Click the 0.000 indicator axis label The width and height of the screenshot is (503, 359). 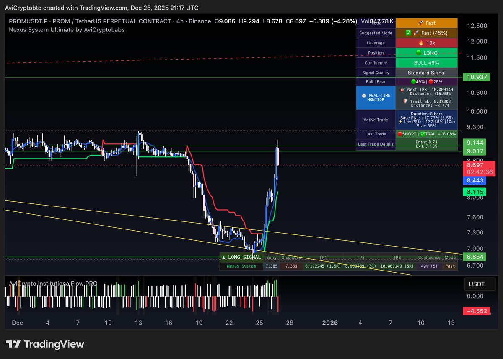point(476,296)
